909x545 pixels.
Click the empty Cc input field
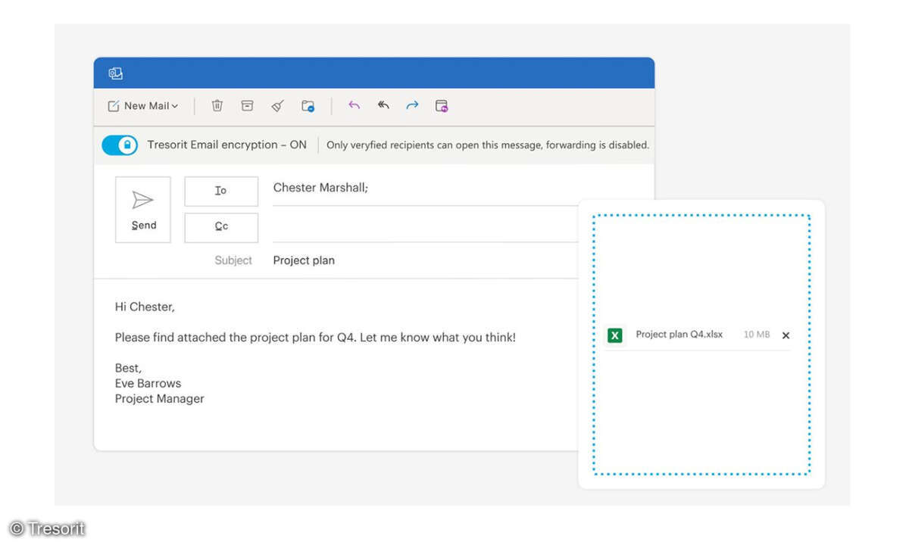pyautogui.click(x=424, y=227)
